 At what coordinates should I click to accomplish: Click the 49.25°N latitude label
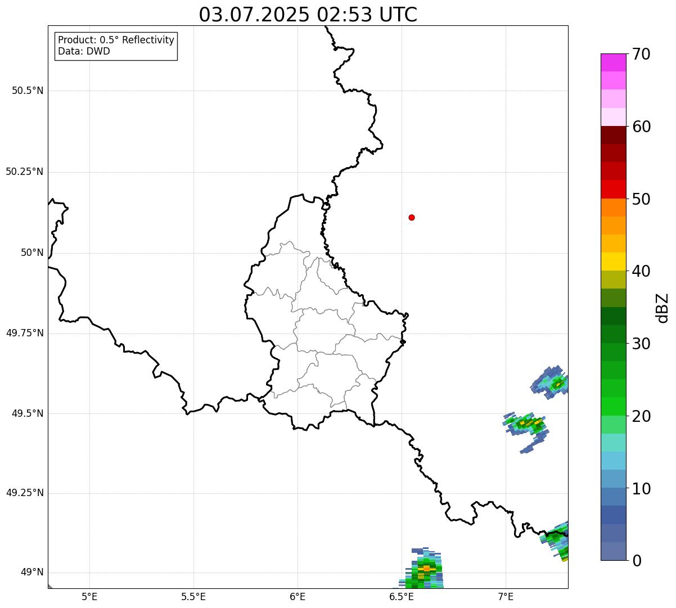[25, 493]
